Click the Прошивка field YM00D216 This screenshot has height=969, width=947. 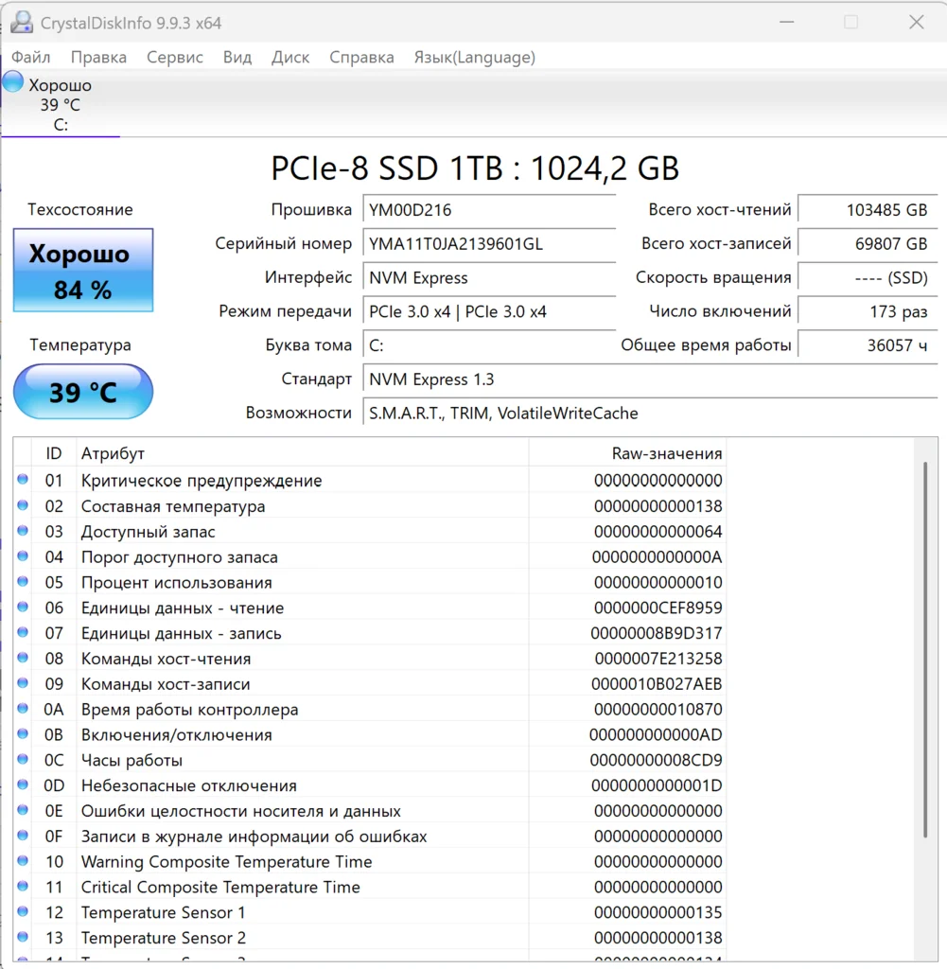(x=489, y=210)
